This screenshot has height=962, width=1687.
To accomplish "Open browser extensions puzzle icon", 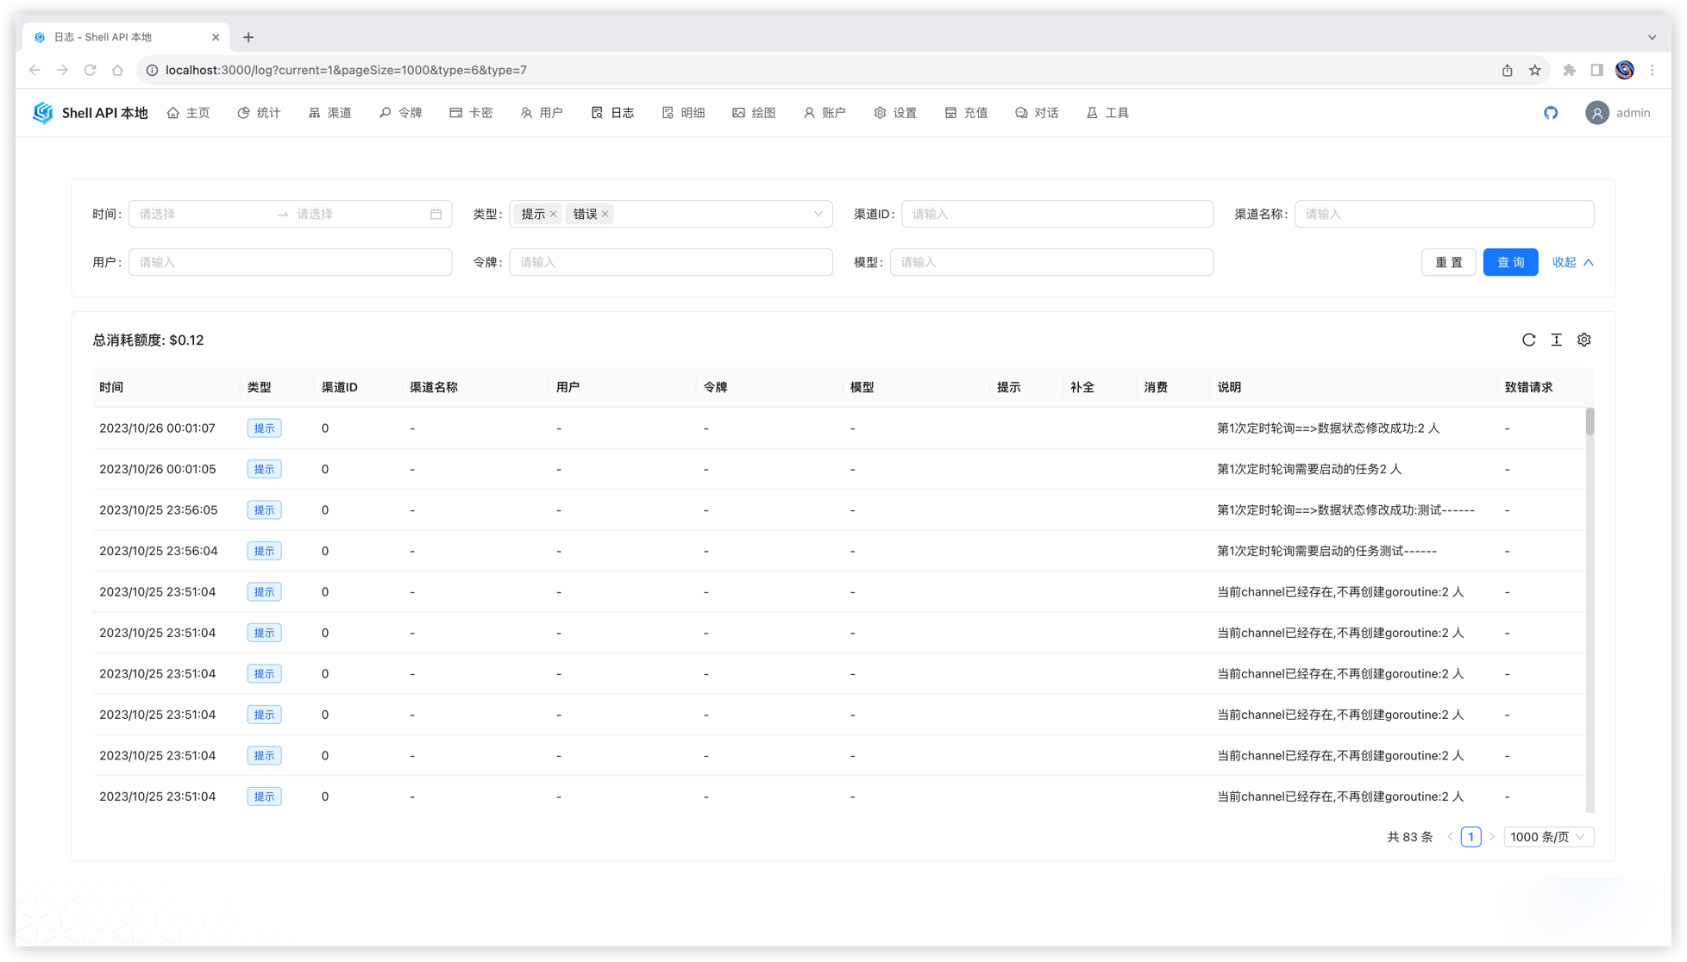I will pos(1569,71).
